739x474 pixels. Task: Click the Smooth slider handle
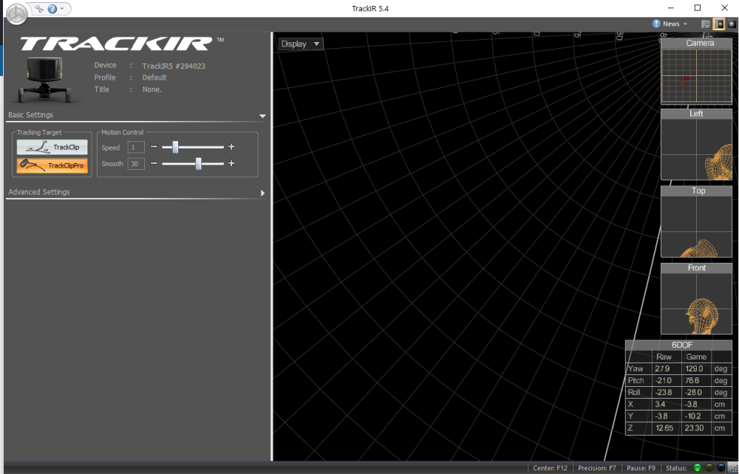click(199, 164)
